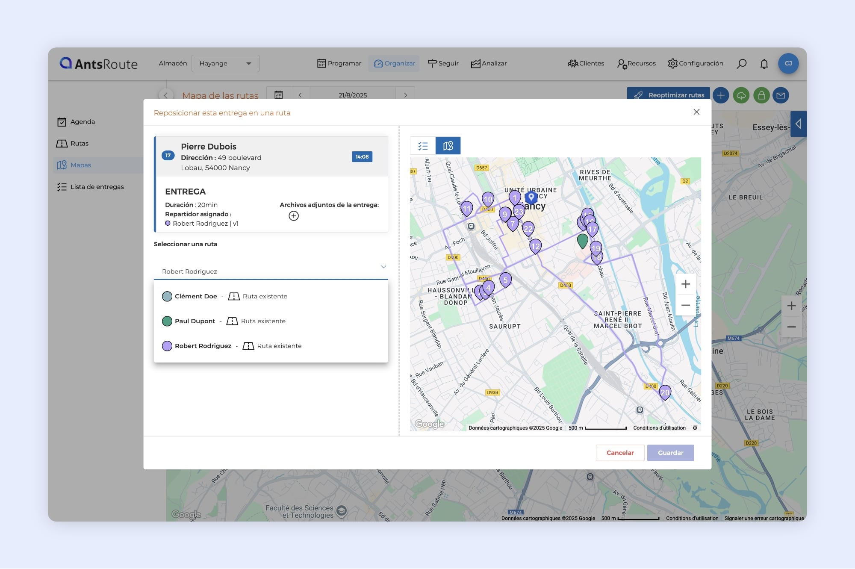This screenshot has height=569, width=855.
Task: Add attachment with plus circle icon
Action: pyautogui.click(x=293, y=216)
